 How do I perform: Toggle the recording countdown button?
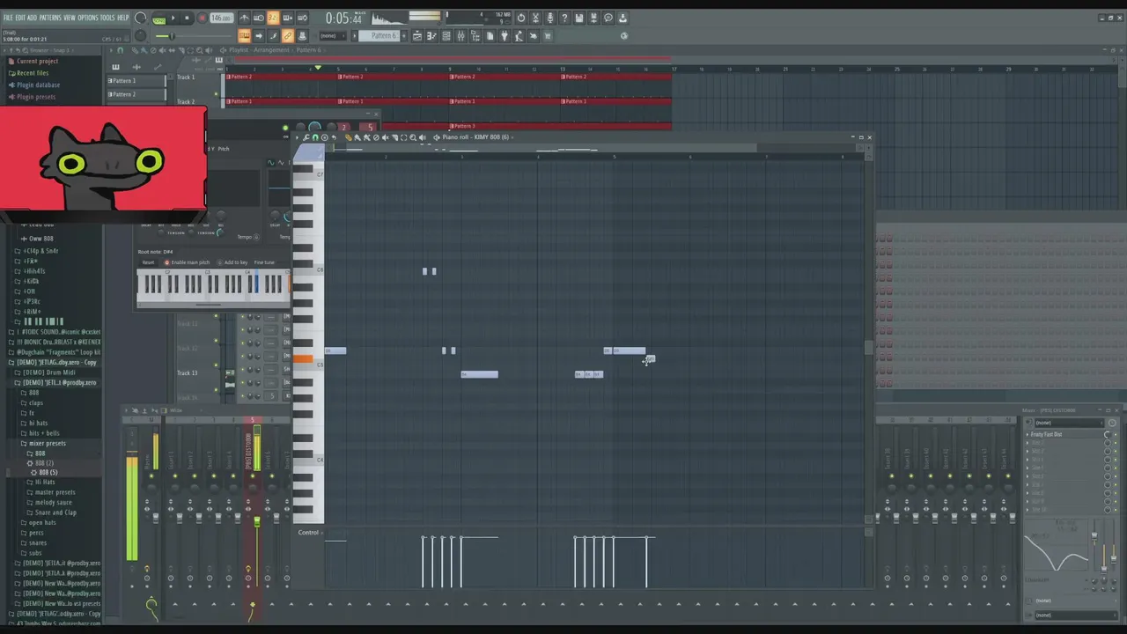272,18
